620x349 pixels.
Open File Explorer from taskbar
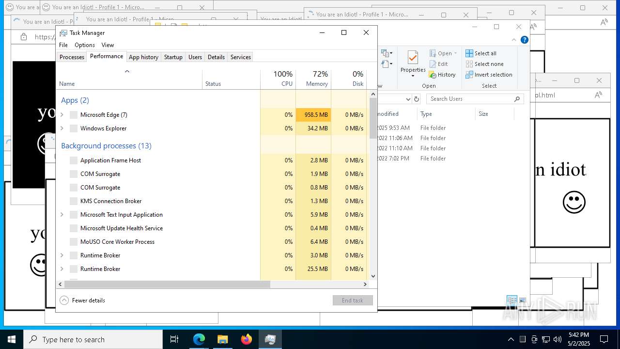(223, 339)
